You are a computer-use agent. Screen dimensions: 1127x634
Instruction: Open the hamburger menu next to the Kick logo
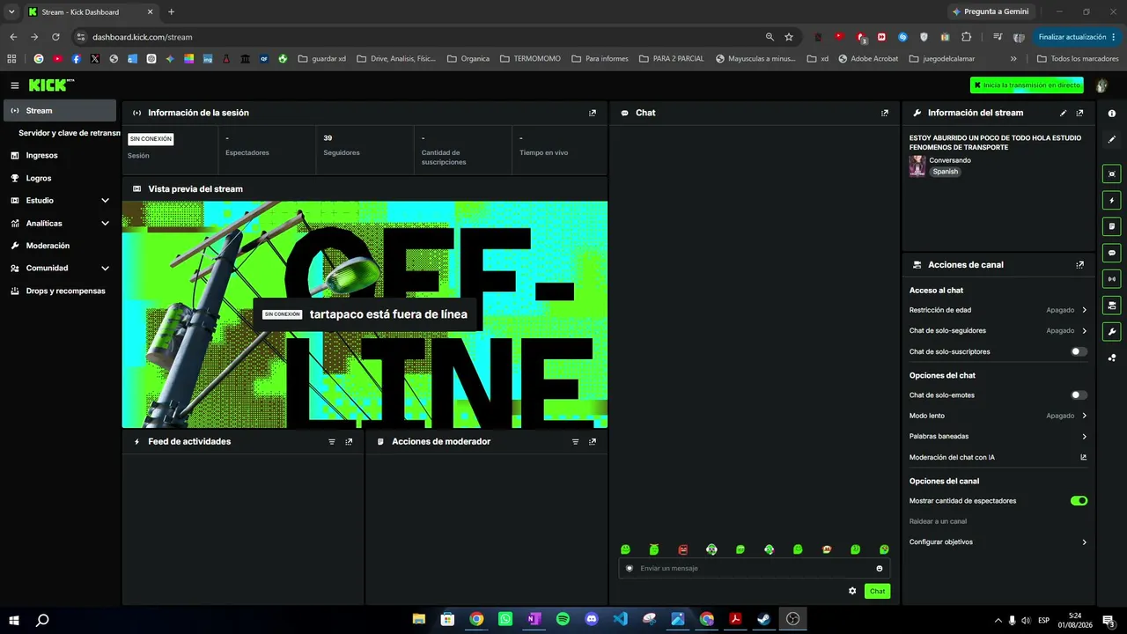(15, 85)
